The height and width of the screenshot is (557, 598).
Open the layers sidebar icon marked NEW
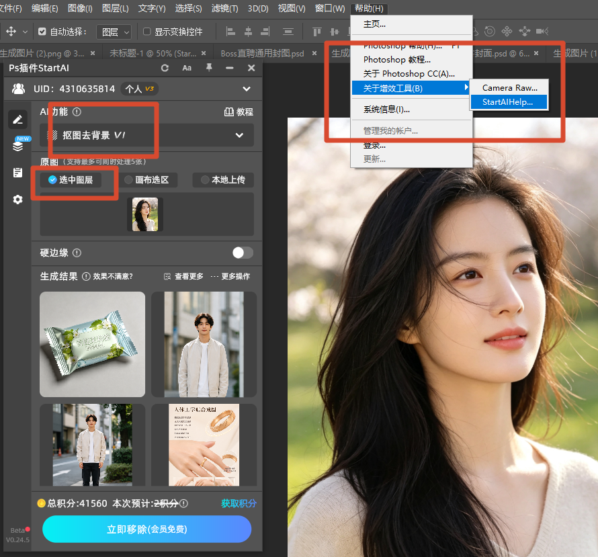pyautogui.click(x=18, y=145)
